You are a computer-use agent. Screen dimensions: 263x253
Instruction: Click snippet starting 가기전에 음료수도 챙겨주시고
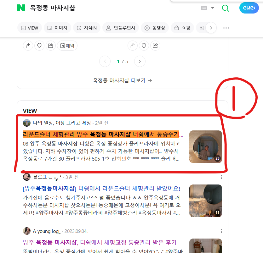(102, 205)
